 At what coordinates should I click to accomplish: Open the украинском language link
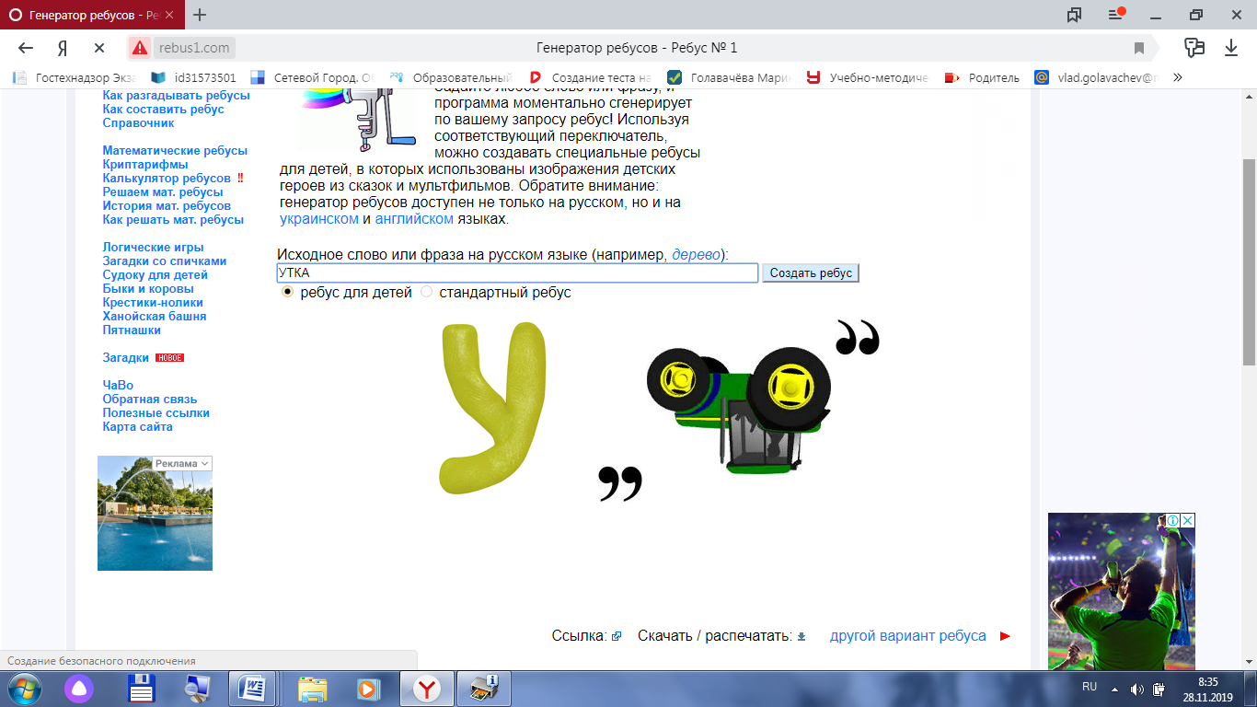pyautogui.click(x=319, y=219)
